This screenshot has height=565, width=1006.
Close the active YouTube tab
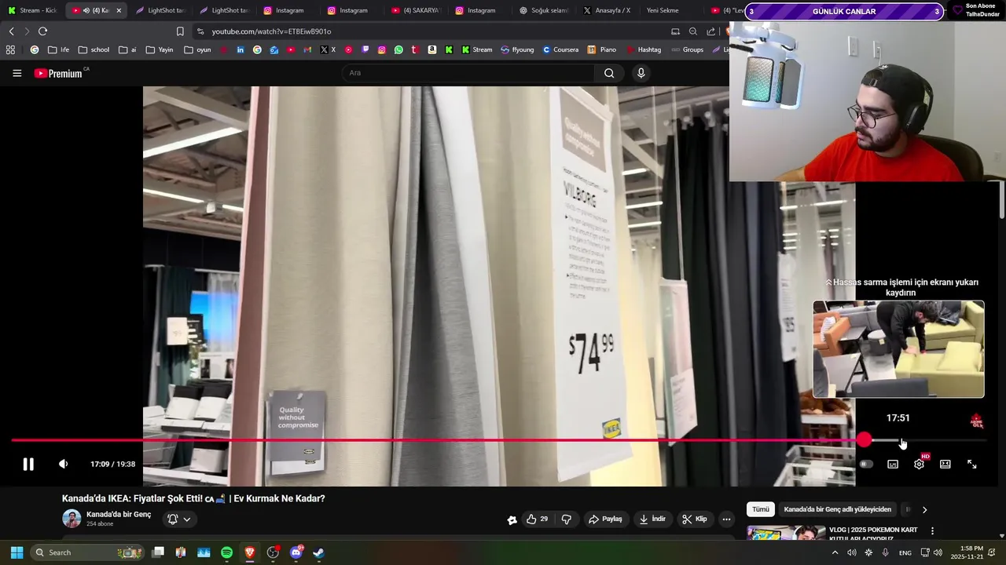pyautogui.click(x=119, y=10)
